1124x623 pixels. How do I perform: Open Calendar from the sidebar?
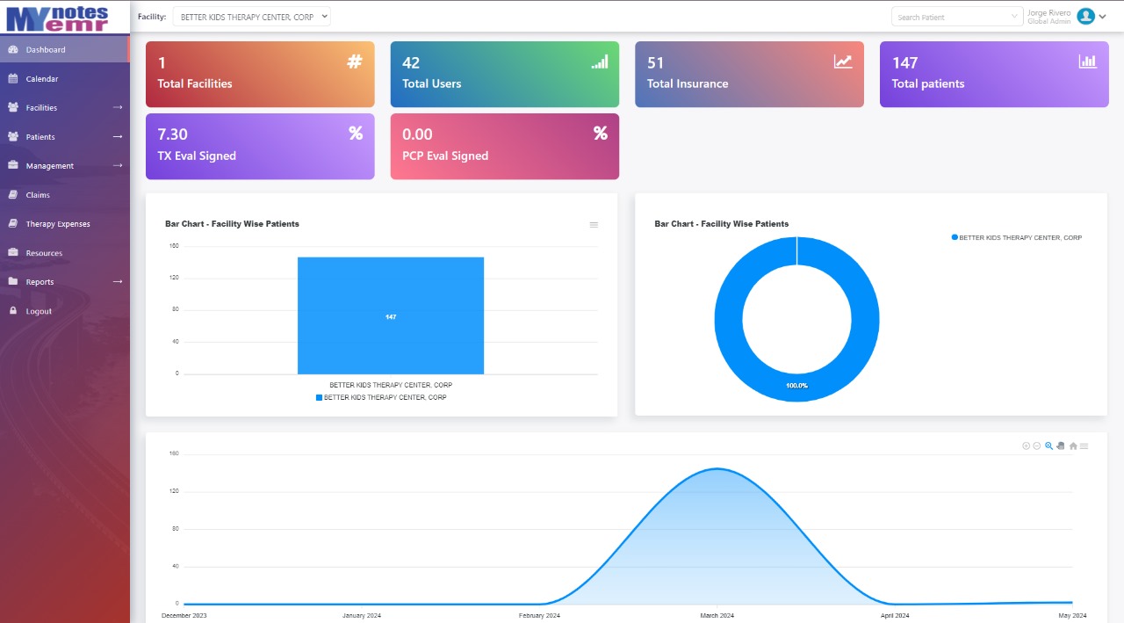[x=42, y=79]
